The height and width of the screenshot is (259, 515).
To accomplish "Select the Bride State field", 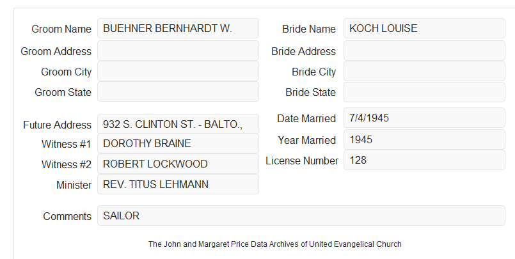I will (424, 92).
